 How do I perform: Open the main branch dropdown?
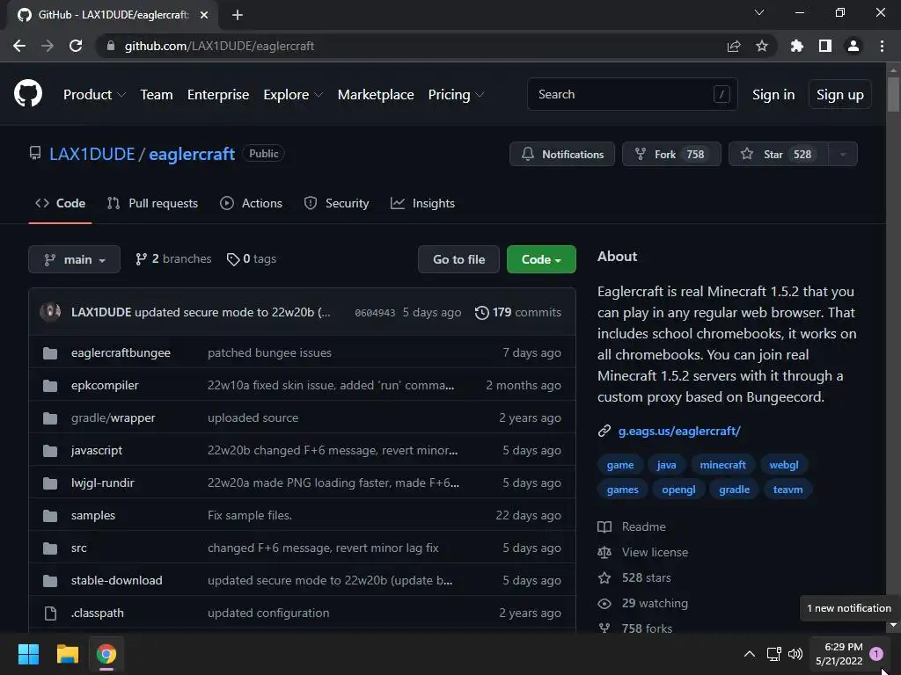[74, 259]
